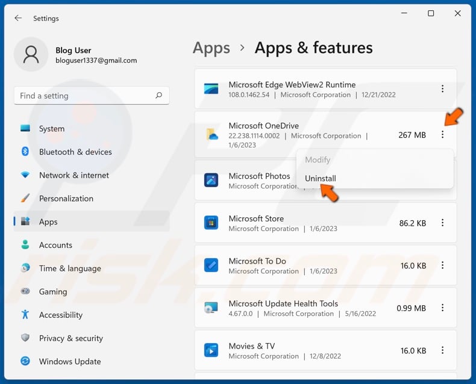Image resolution: width=476 pixels, height=384 pixels.
Task: Open Accessibility settings
Action: coord(92,315)
